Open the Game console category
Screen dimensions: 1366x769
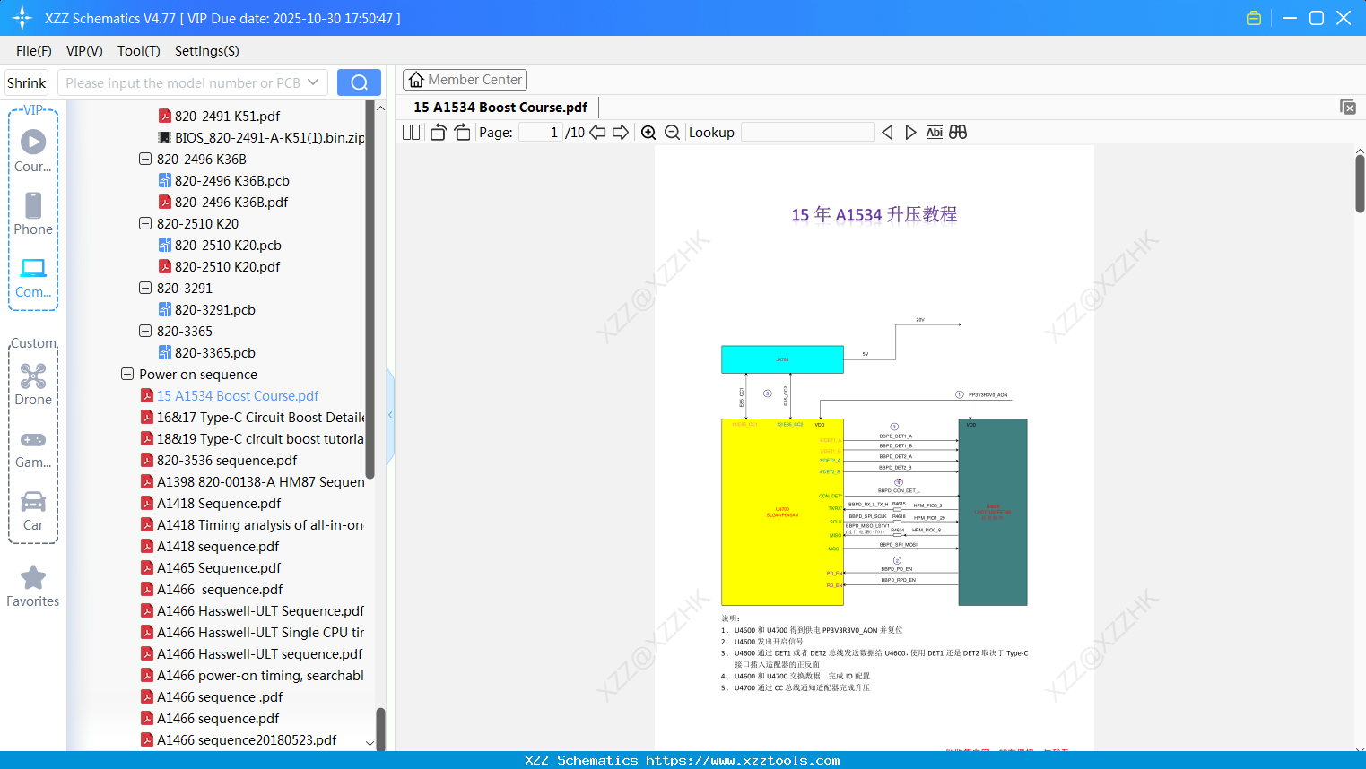point(33,448)
